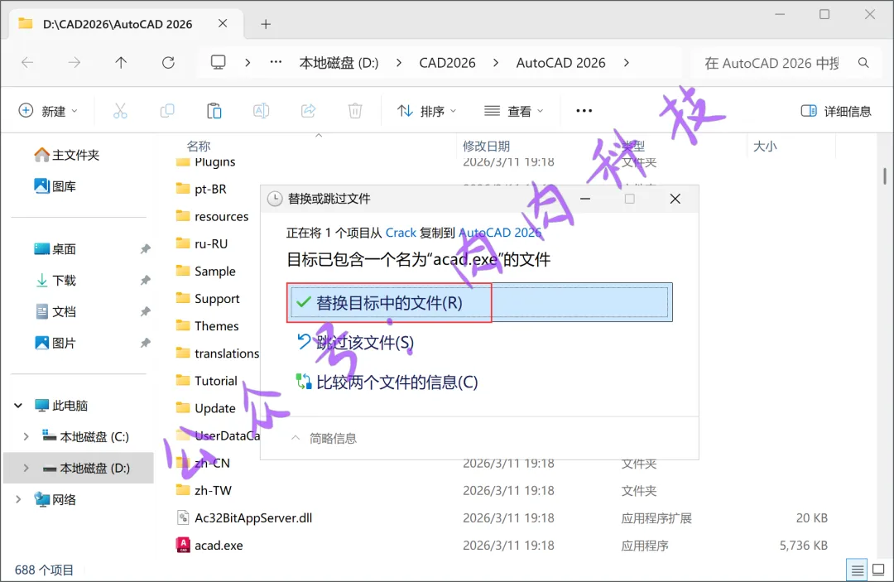Screen dimensions: 894x582
Task: Click the search magnifier icon
Action: click(863, 63)
